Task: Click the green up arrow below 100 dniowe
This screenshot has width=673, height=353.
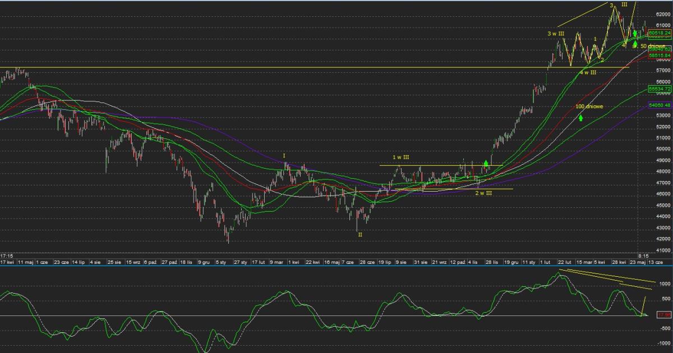Action: coord(581,118)
